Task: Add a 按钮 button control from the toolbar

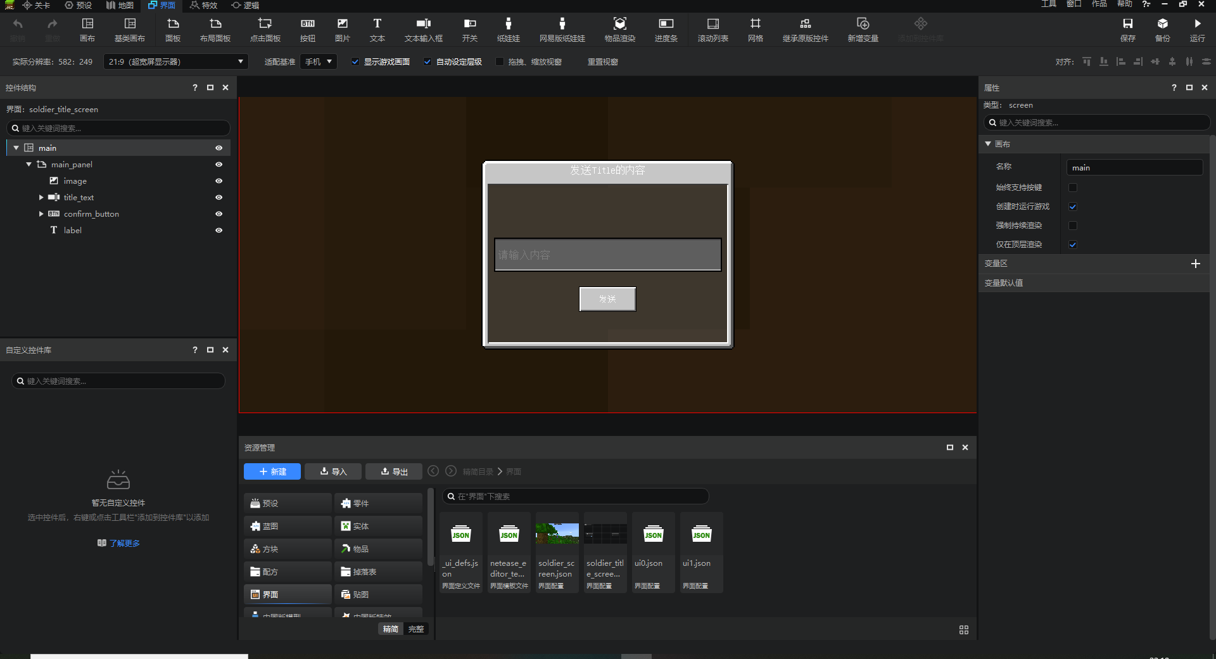Action: (308, 29)
